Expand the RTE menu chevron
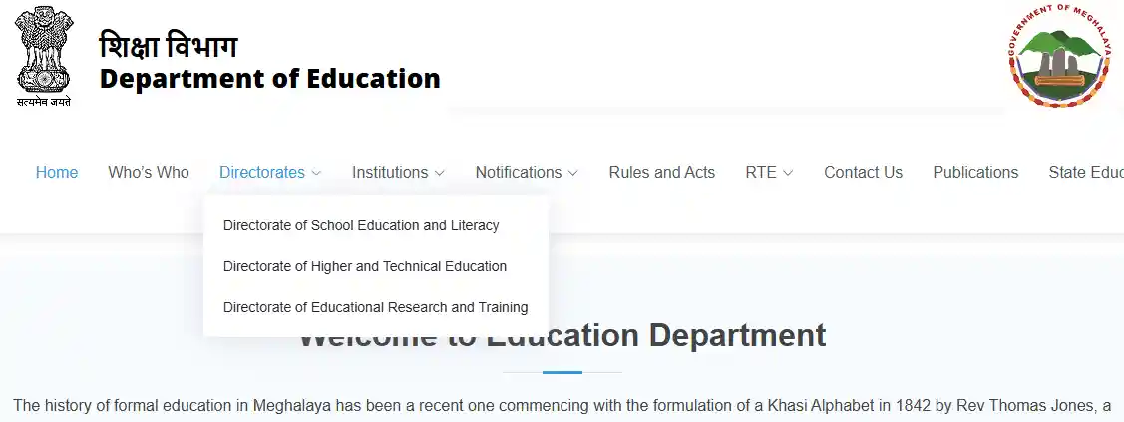Viewport: 1124px width, 422px height. point(788,173)
